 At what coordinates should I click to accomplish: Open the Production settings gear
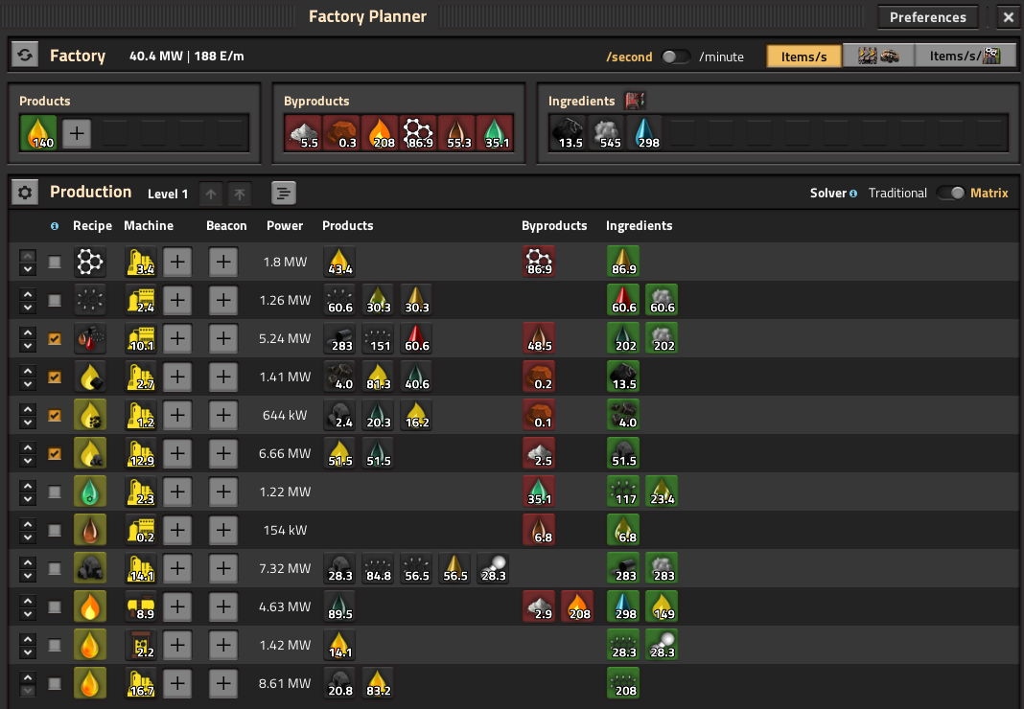point(25,193)
